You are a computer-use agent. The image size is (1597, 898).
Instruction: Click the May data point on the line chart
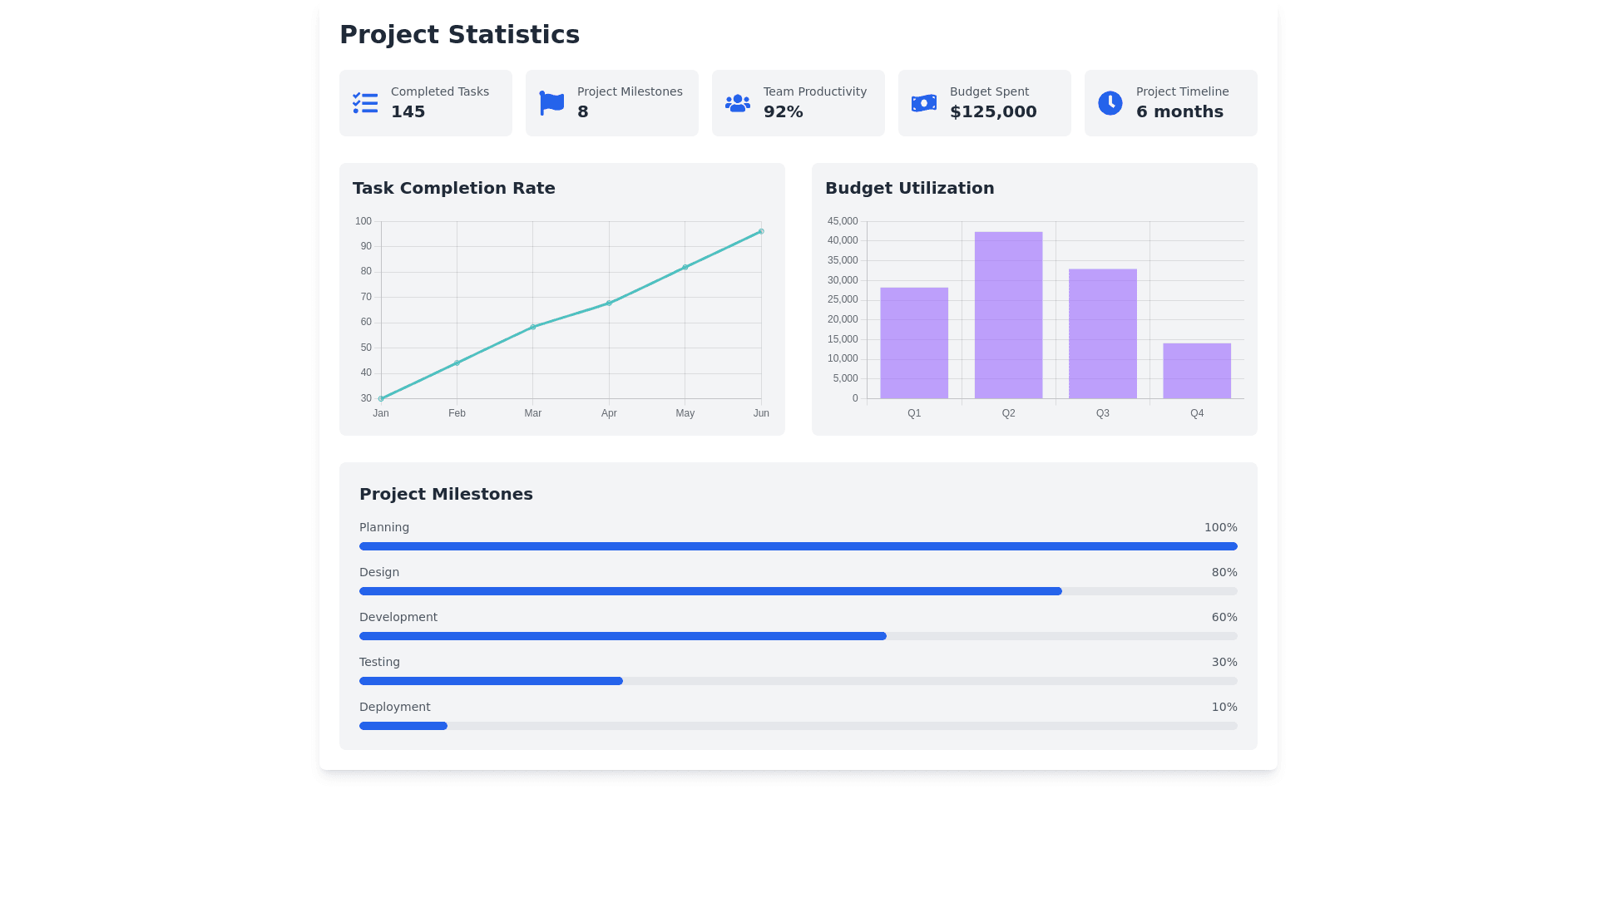point(685,267)
